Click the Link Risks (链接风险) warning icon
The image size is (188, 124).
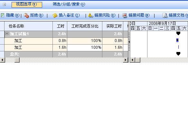click(x=91, y=15)
